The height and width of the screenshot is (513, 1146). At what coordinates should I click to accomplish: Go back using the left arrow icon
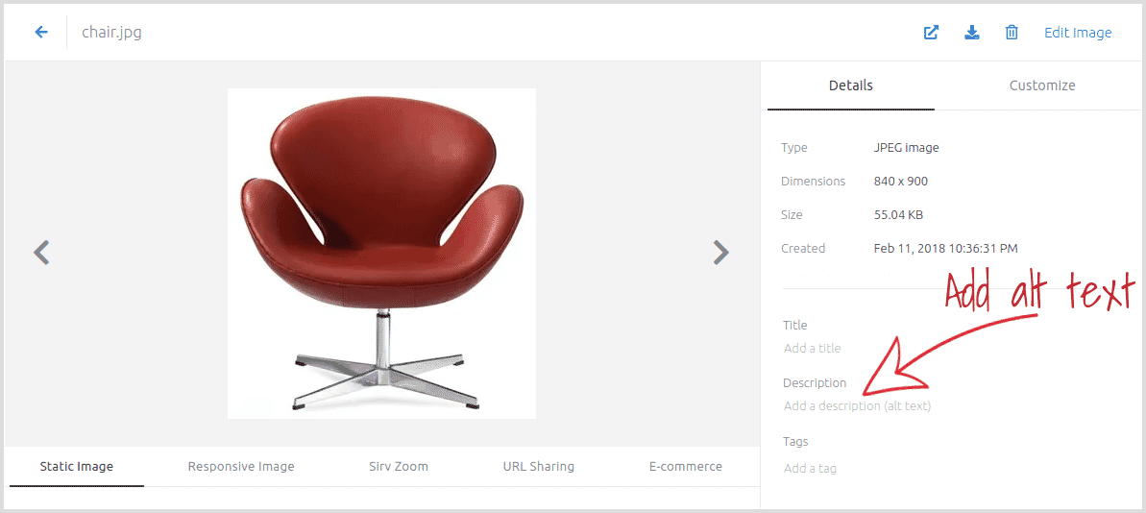[41, 32]
